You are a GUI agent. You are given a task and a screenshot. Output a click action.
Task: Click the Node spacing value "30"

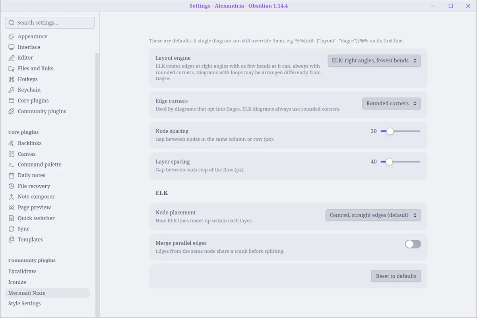374,131
